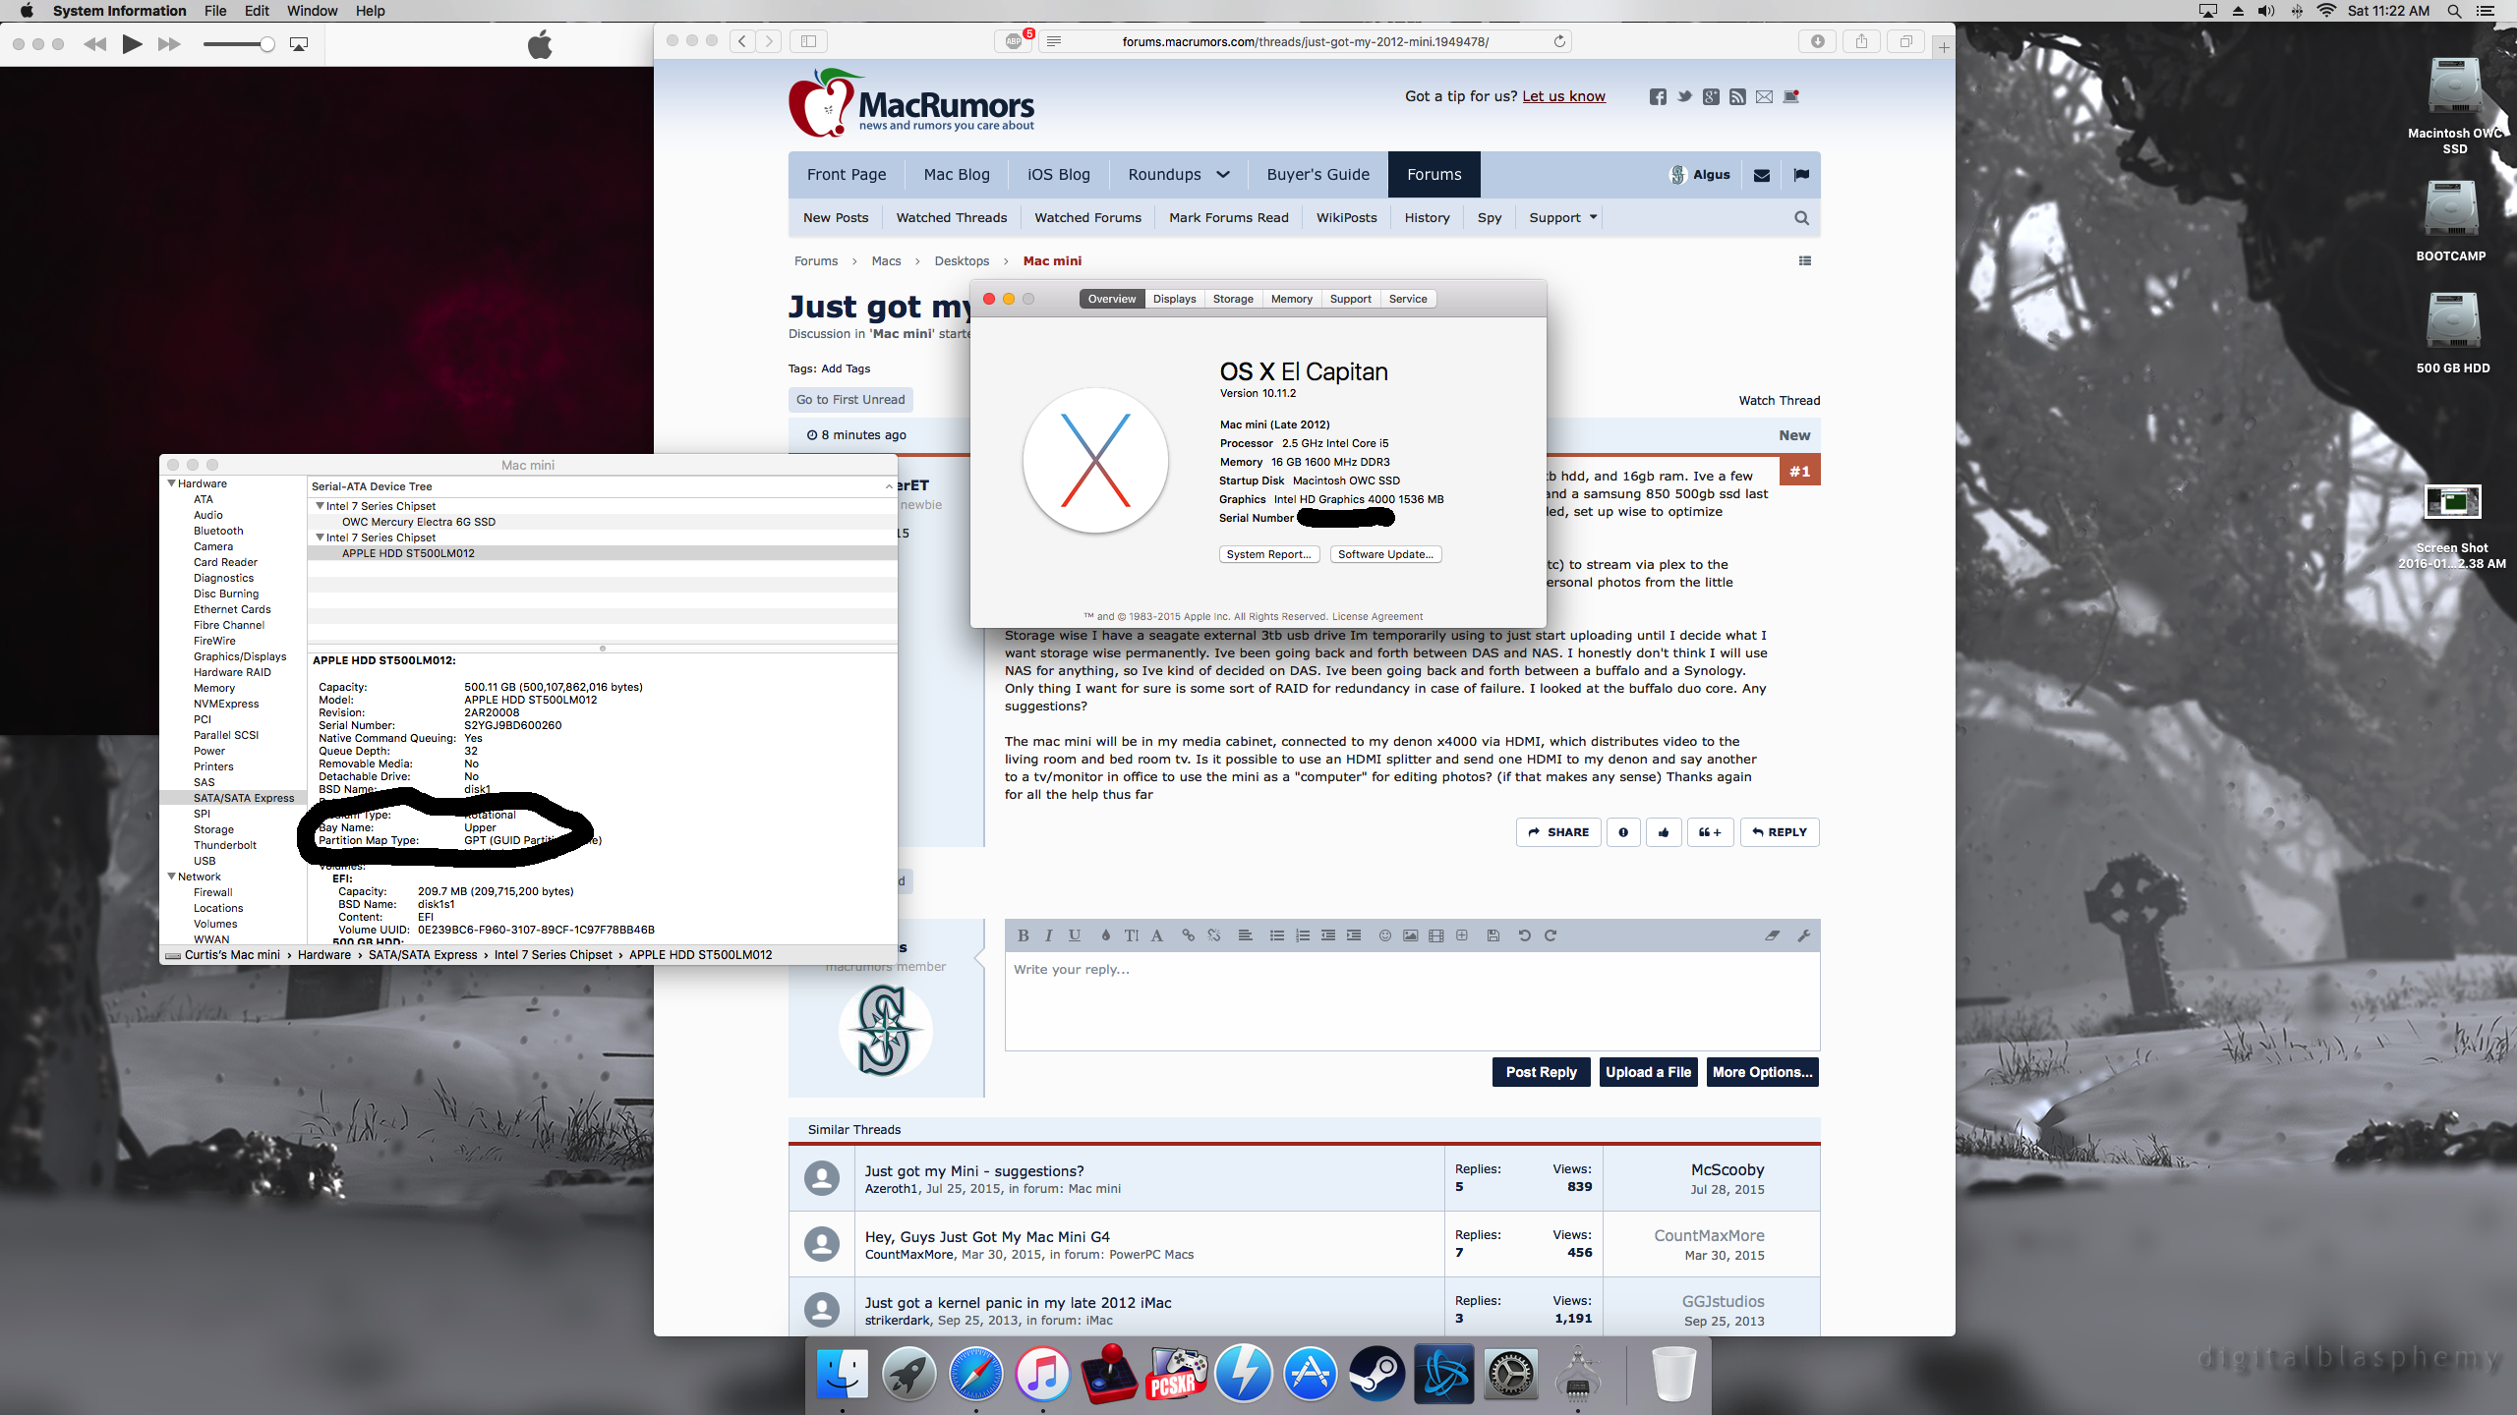Click the undo icon in reply editor
This screenshot has width=2517, height=1415.
point(1524,935)
